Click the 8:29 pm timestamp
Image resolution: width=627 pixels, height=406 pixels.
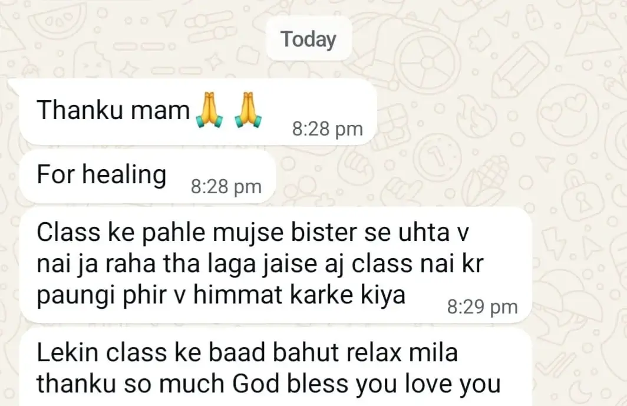pyautogui.click(x=482, y=307)
